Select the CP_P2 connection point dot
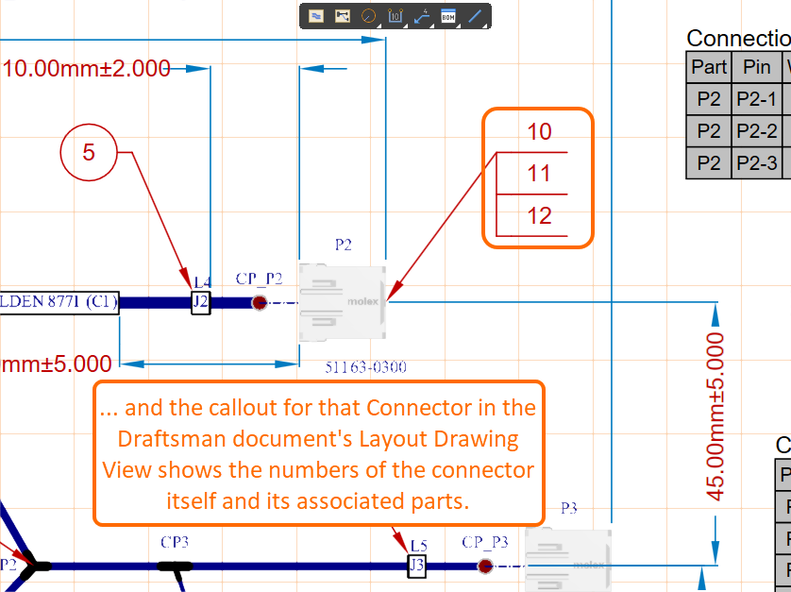791x592 pixels. click(x=259, y=303)
